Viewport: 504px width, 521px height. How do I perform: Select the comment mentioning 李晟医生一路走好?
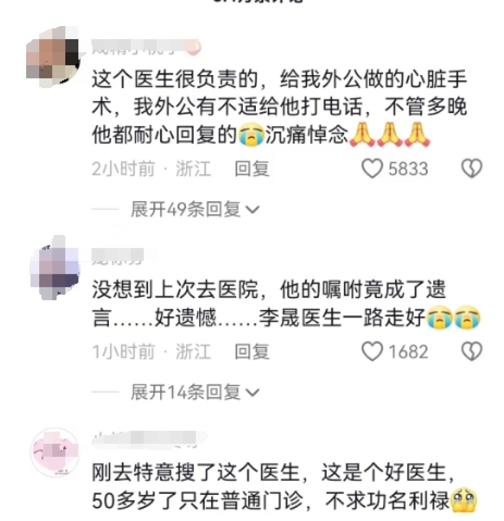tap(286, 303)
